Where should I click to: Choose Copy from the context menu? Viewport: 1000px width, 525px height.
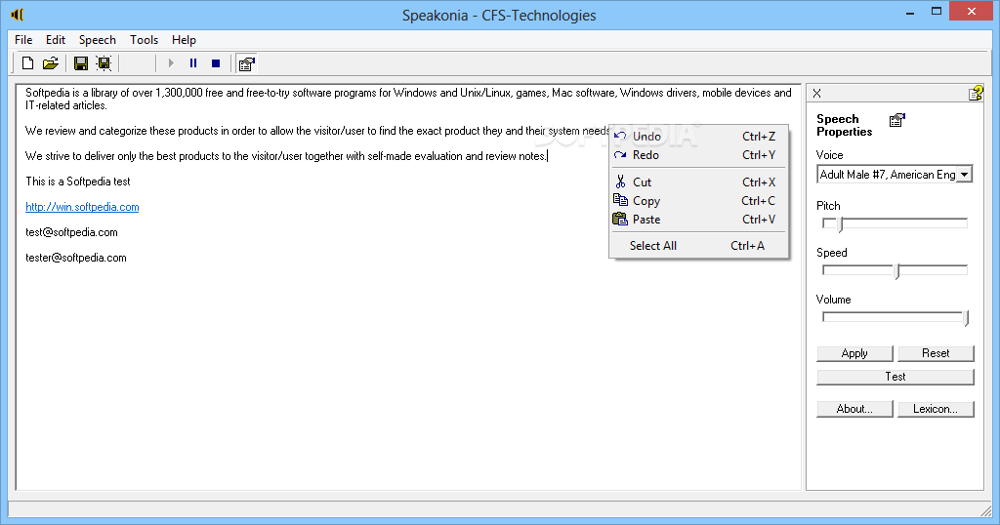click(x=699, y=201)
